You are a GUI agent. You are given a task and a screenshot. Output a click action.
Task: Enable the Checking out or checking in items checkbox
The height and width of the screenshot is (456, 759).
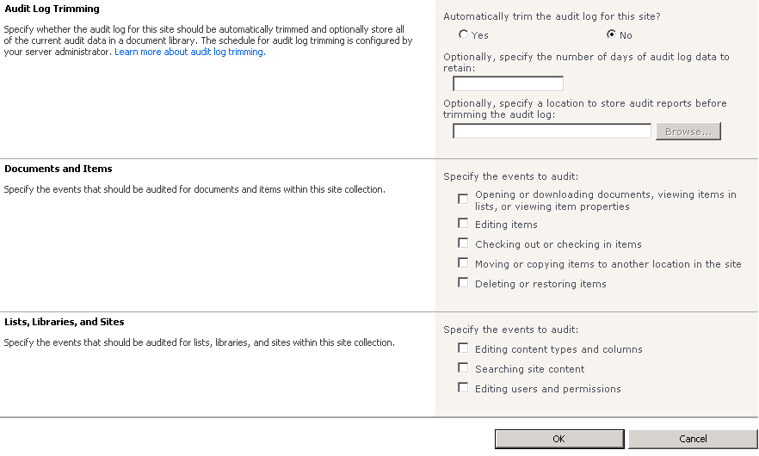[463, 243]
